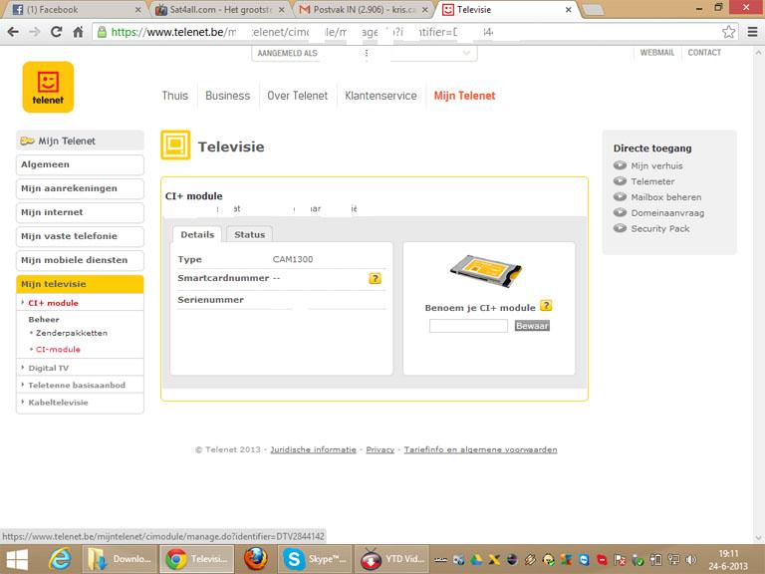Open the browser home page icon
765x574 pixels.
[78, 32]
